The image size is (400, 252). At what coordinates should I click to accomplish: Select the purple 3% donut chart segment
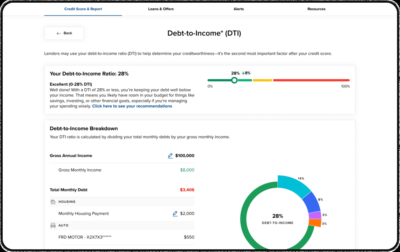coord(315,215)
